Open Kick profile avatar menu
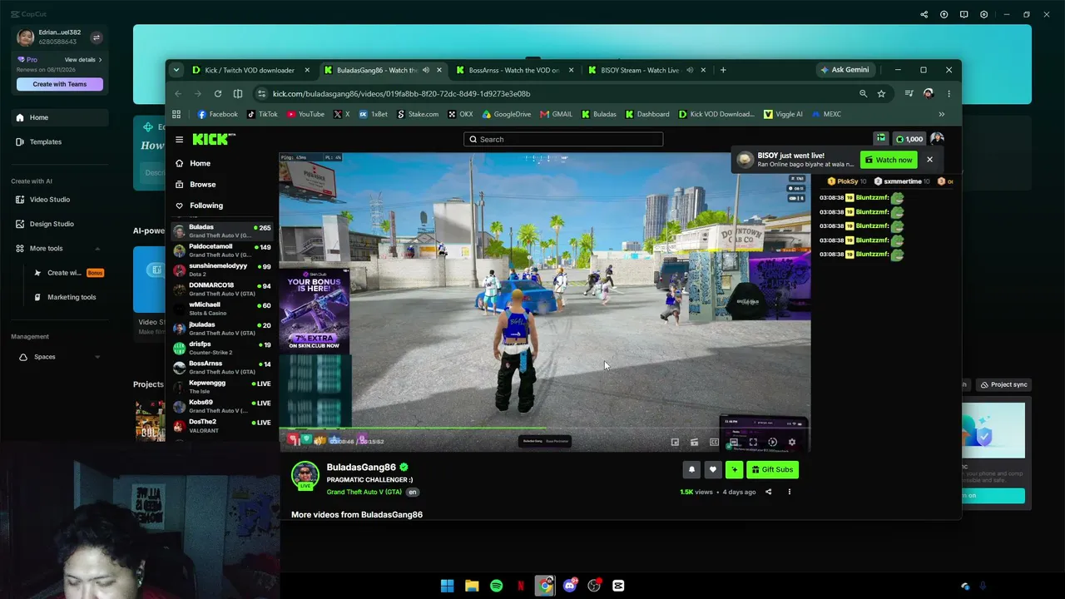 938,139
